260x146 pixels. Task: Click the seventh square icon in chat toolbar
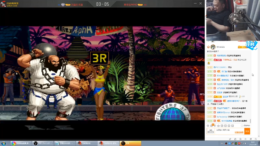click(229, 126)
